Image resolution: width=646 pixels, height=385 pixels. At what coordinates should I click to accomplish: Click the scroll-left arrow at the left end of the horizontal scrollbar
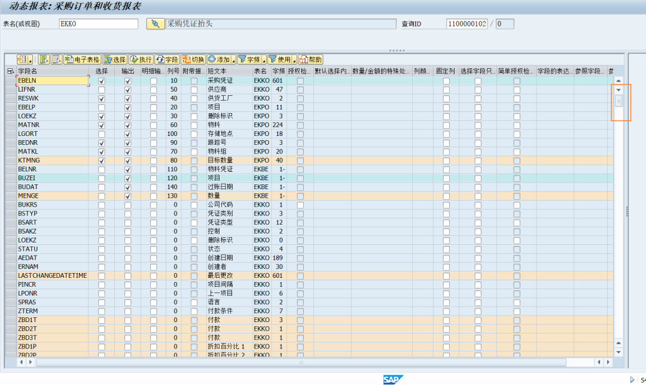click(22, 362)
